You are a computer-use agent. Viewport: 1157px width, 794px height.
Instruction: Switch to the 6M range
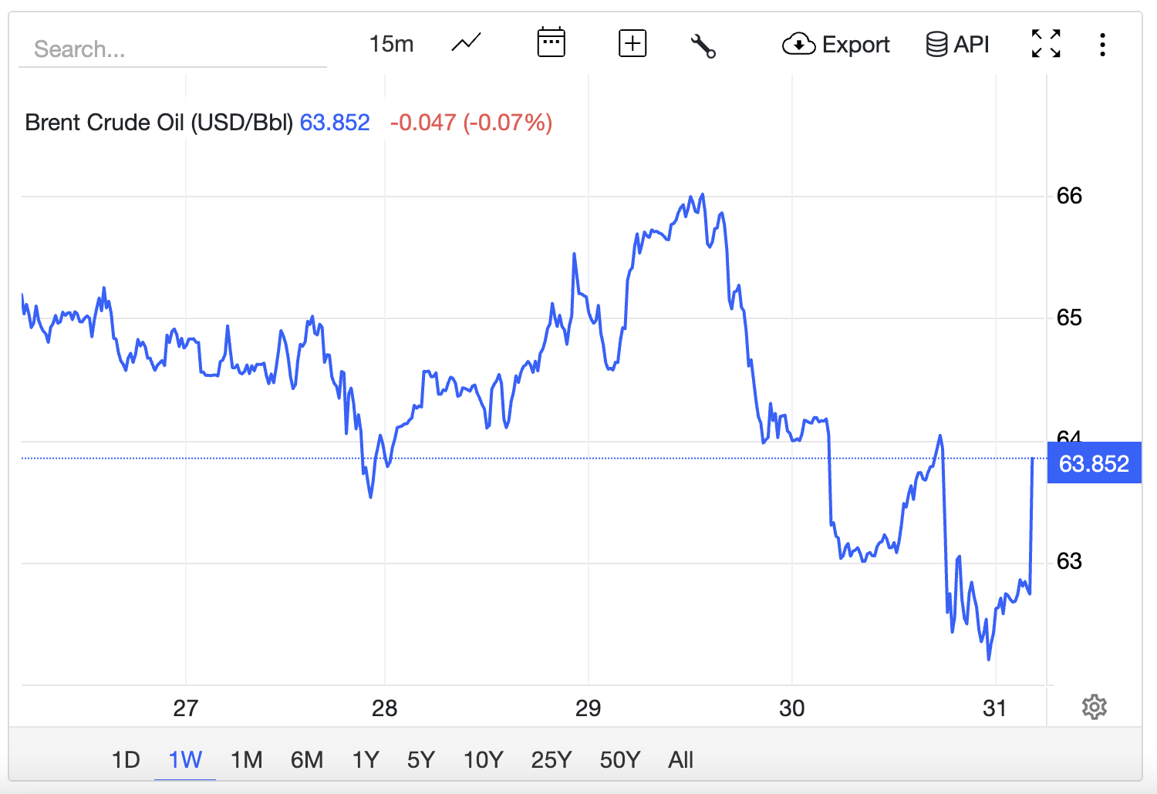[x=306, y=760]
